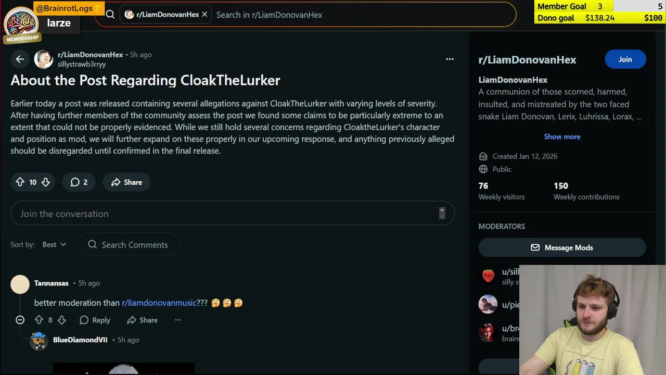Upvote Tannansas's comment
Screen dimensions: 666x375
[39, 320]
